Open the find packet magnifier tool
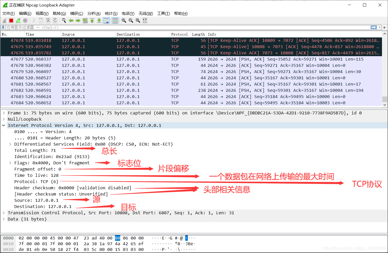Viewport: 388px width, 253px height. (64, 21)
